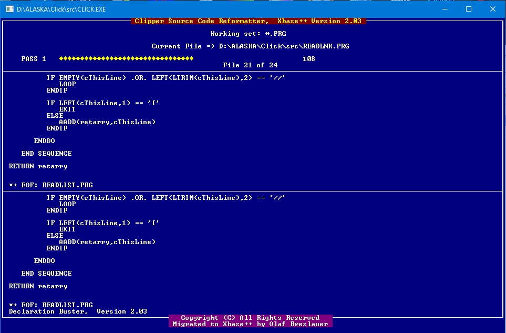Viewport: 506px width, 333px height.
Task: Click the line counter value 108
Action: [x=309, y=59]
